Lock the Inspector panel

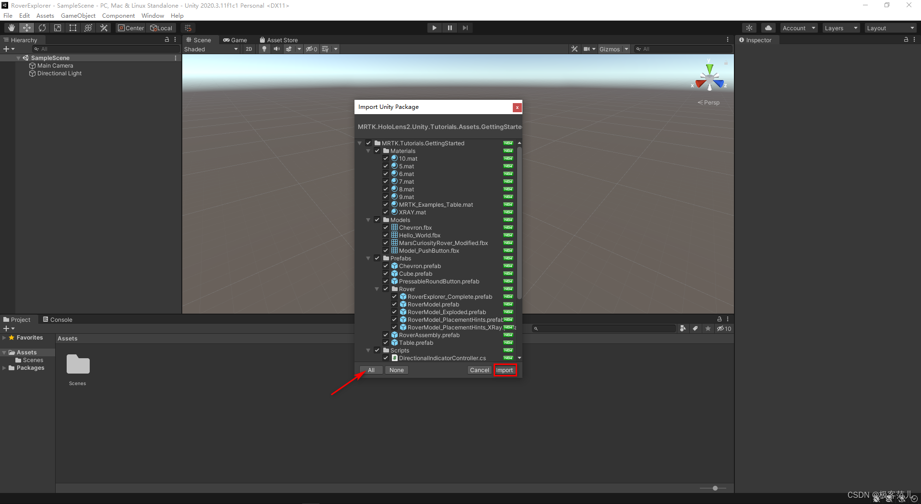906,40
